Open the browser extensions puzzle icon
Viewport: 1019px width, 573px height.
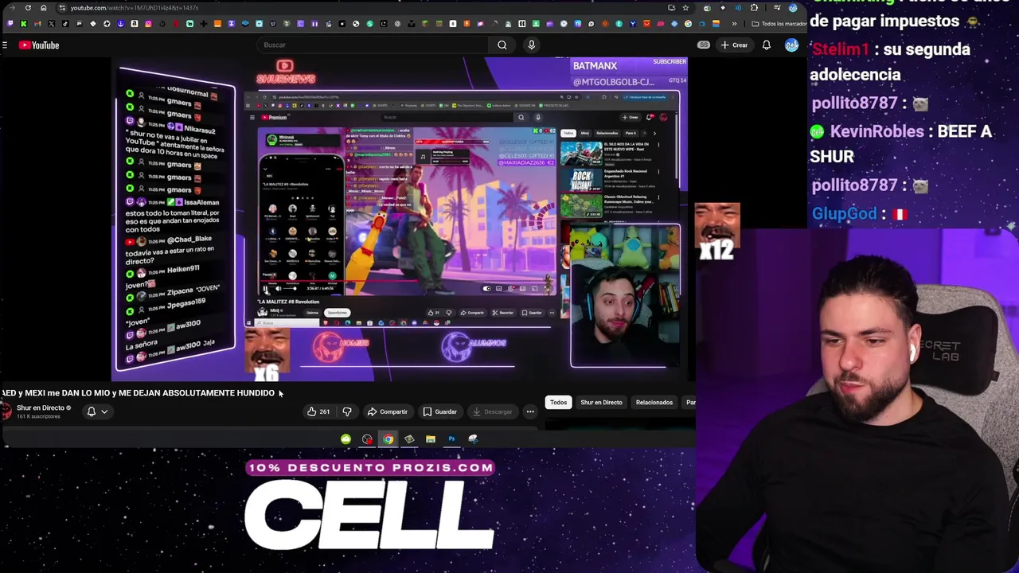[x=754, y=8]
